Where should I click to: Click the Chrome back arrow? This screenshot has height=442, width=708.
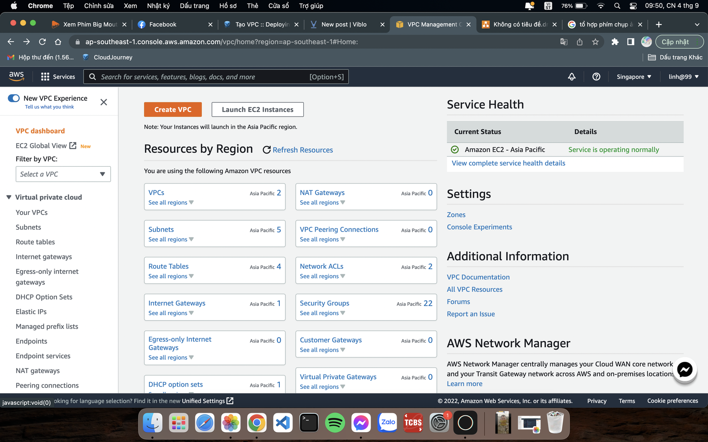pos(11,42)
